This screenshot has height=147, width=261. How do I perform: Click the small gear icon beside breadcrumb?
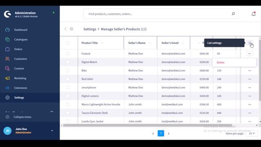[x=71, y=29]
